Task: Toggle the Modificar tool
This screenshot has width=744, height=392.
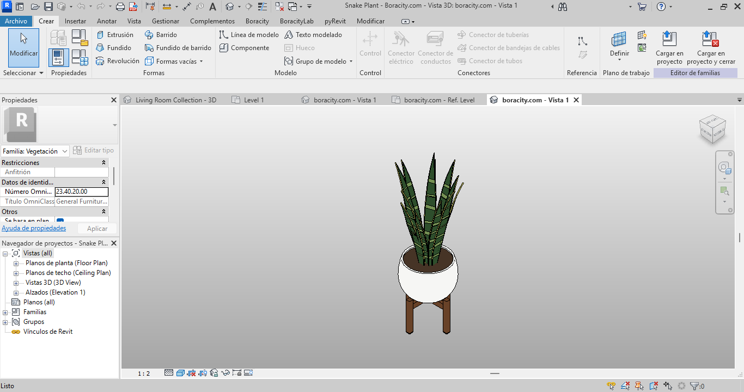Action: [24, 47]
